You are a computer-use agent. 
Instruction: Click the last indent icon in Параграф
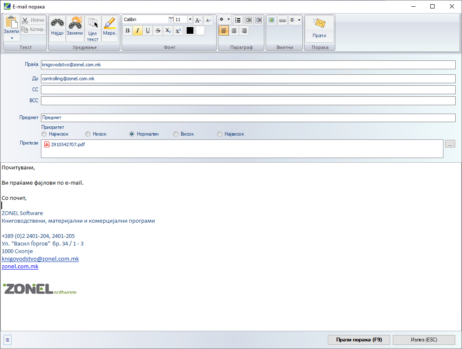[x=258, y=20]
